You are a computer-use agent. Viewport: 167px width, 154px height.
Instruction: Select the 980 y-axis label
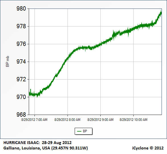point(21,9)
